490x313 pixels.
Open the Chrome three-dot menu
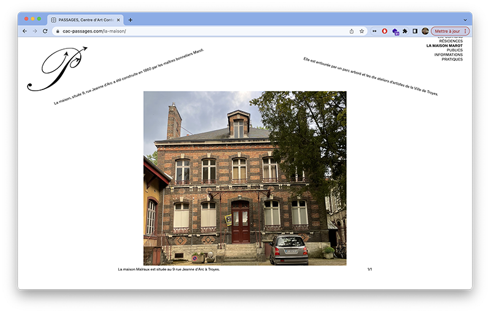coord(465,31)
